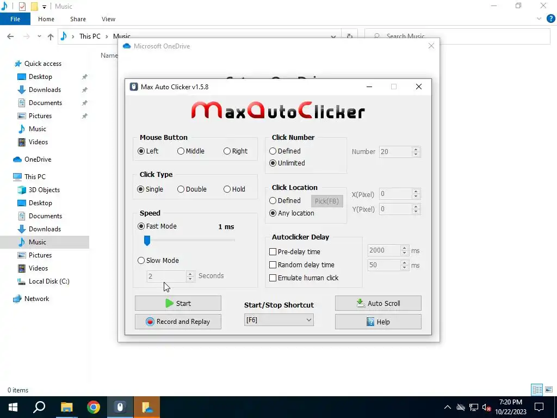The width and height of the screenshot is (557, 418).
Task: Open the View ribbon tab
Action: point(108,19)
